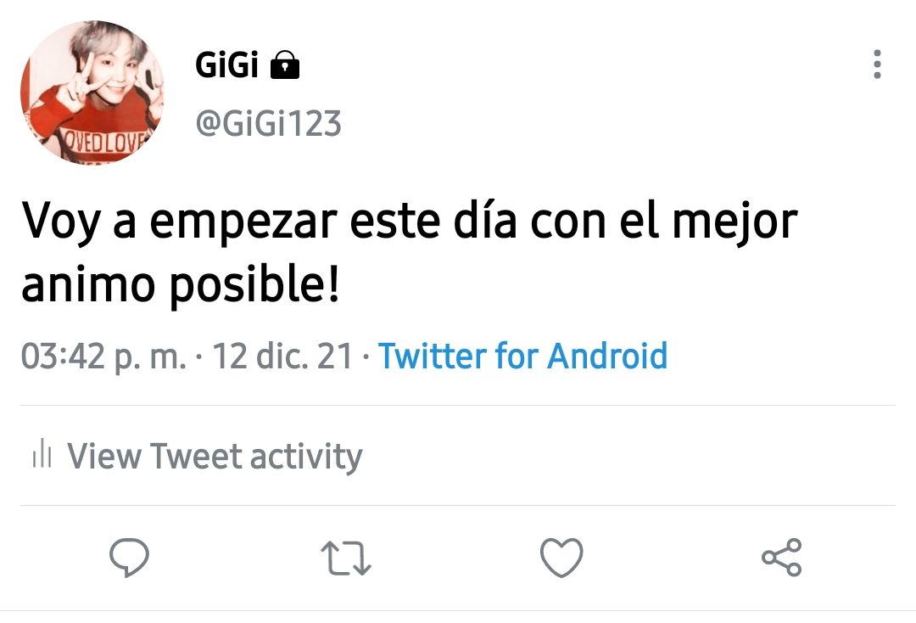Viewport: 916px width, 623px height.
Task: Click the word 'Voy' starting the tweet
Action: (x=61, y=222)
